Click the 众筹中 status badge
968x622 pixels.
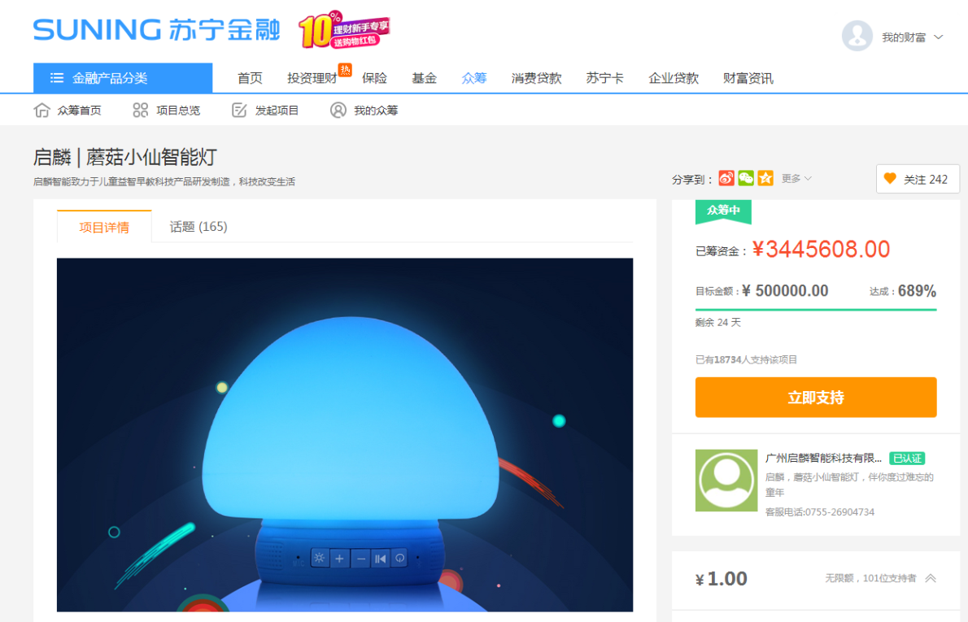[x=723, y=211]
